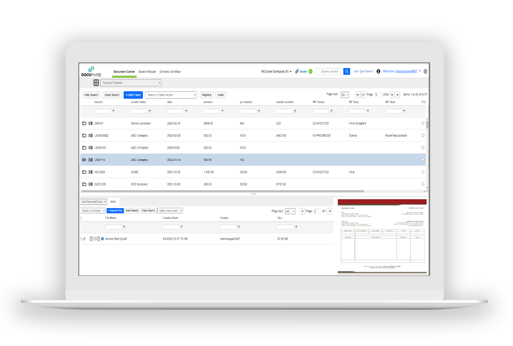Image resolution: width=513 pixels, height=346 pixels.
Task: Click the top Clear Search button
Action: coord(112,95)
